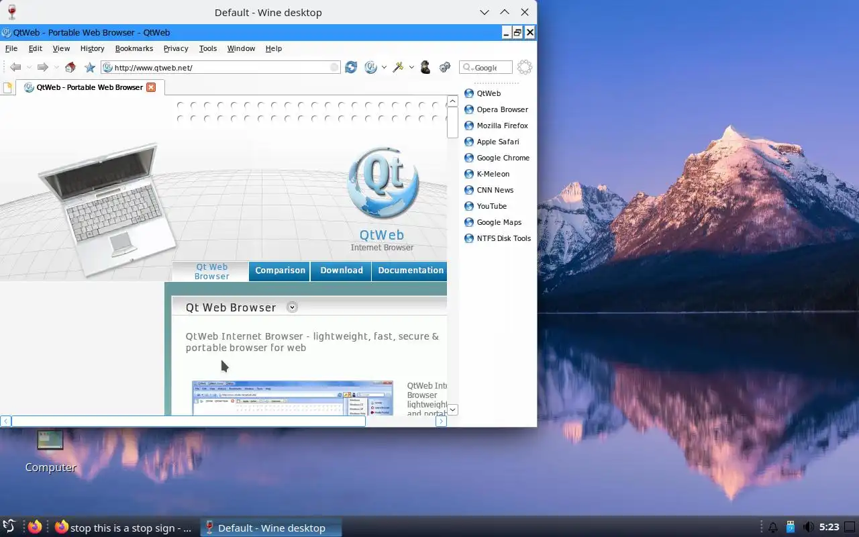The height and width of the screenshot is (537, 859).
Task: Click the vertical scrollbar up arrow
Action: coord(452,101)
